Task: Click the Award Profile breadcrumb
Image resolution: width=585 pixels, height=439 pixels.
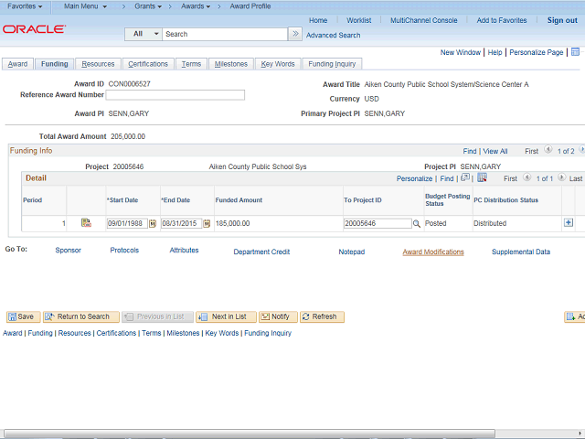Action: click(x=250, y=6)
